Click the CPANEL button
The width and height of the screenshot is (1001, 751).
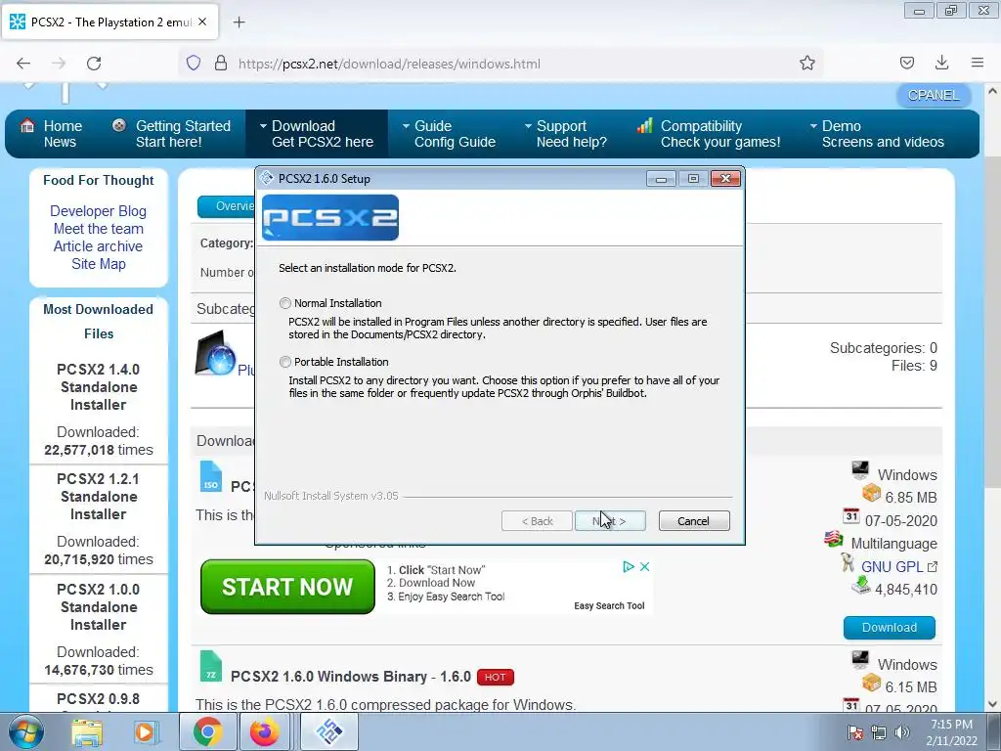coord(934,95)
